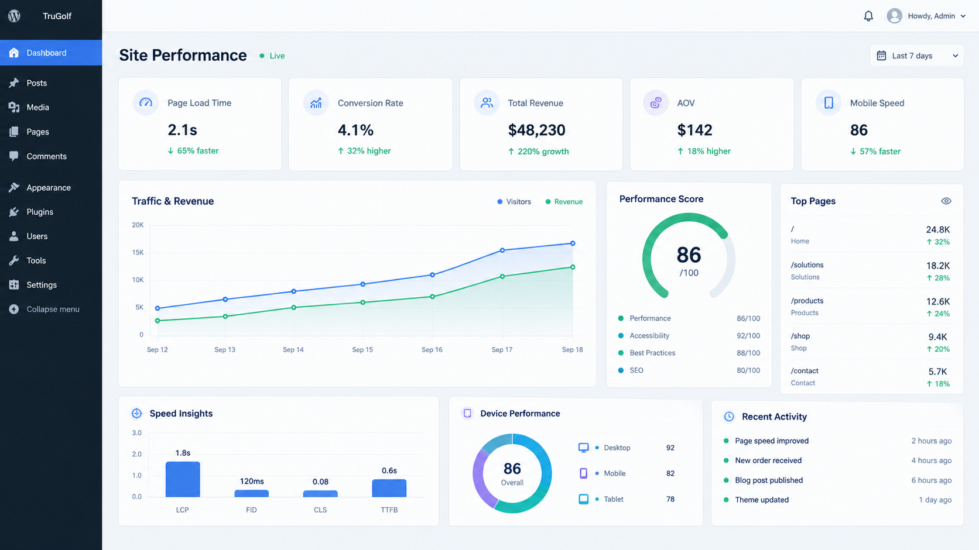Open the notifications bell
Viewport: 979px width, 550px height.
pos(868,16)
